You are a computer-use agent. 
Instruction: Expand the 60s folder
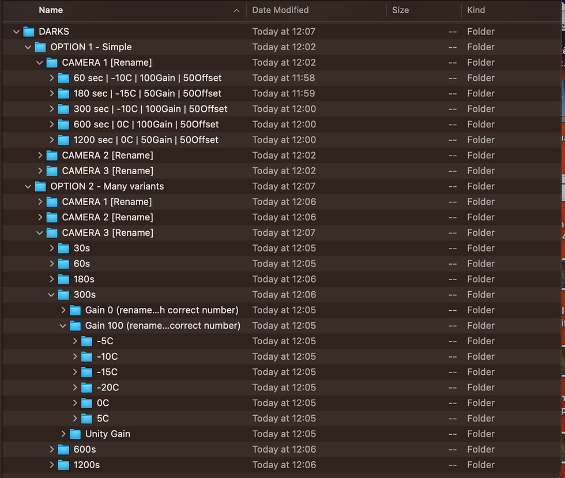pyautogui.click(x=52, y=264)
